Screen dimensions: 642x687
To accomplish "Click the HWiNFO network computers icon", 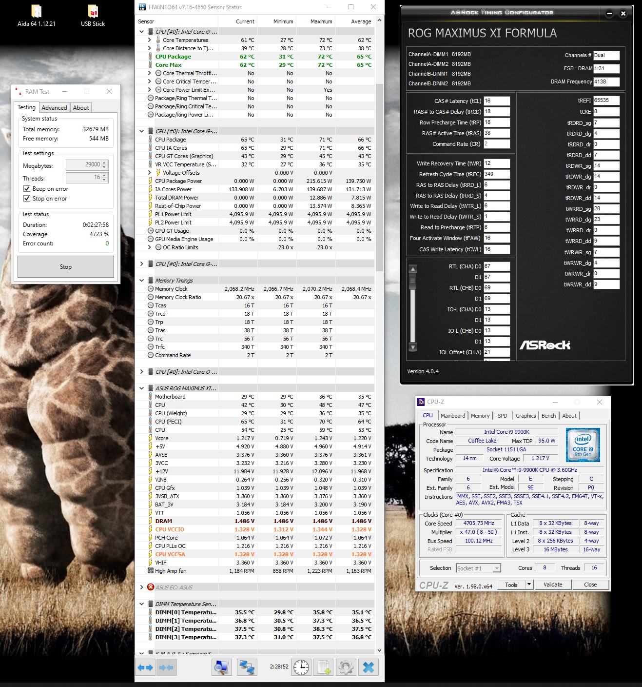I will 247,667.
